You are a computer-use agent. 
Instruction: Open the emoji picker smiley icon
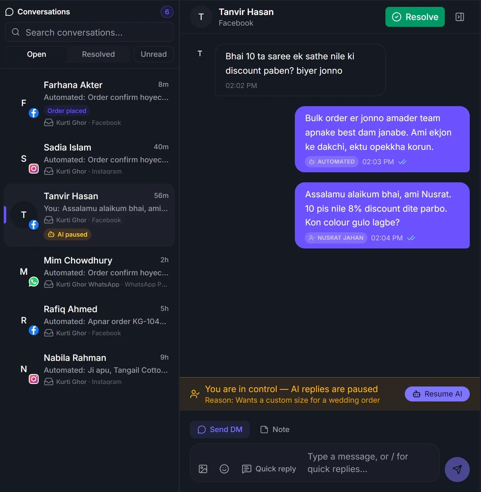click(224, 469)
